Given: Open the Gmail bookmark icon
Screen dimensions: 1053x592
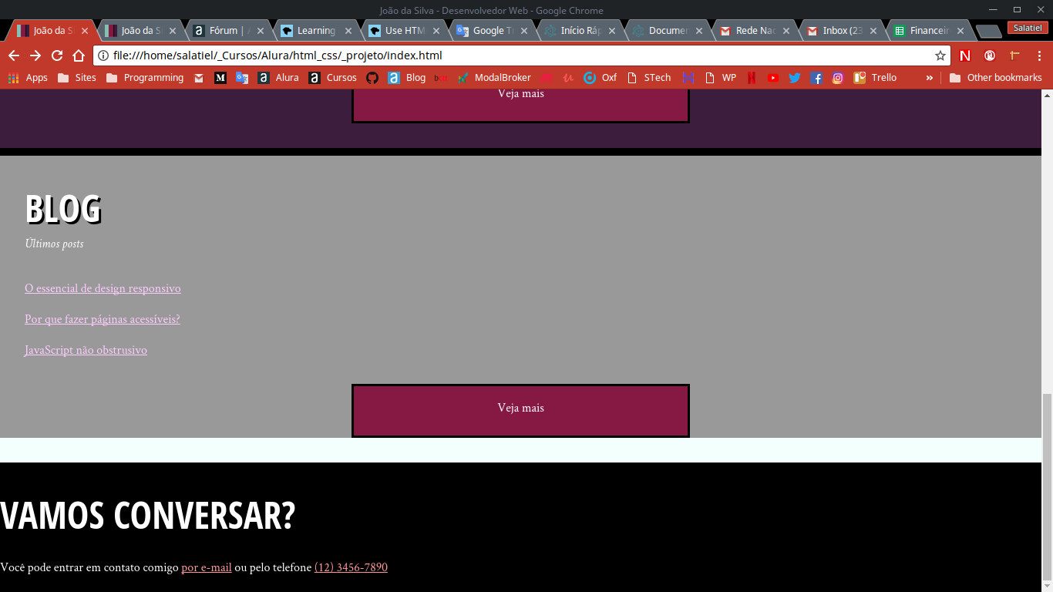Looking at the screenshot, I should (199, 78).
